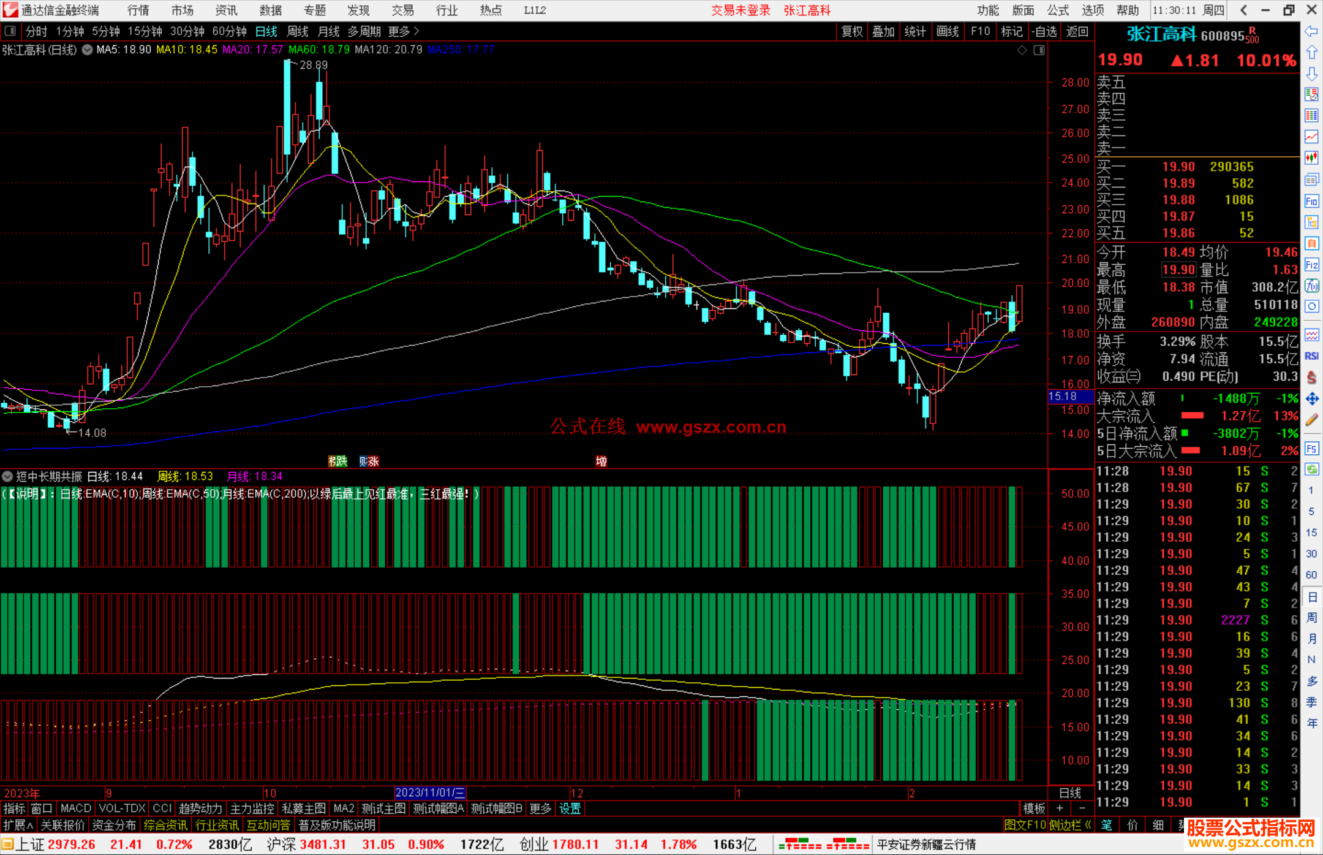Switch to the MACD indicator tab
Viewport: 1323px width, 855px height.
pyautogui.click(x=75, y=808)
